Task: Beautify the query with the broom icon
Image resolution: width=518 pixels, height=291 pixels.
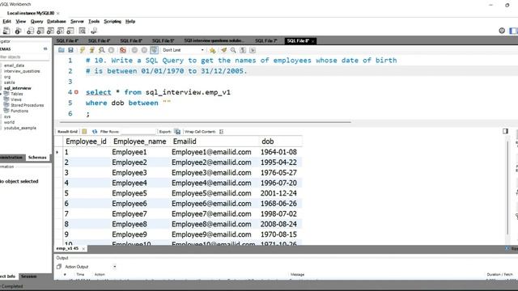Action: [x=224, y=50]
